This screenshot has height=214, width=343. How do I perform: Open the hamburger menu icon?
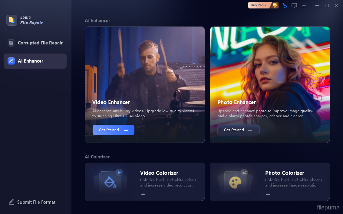304,5
